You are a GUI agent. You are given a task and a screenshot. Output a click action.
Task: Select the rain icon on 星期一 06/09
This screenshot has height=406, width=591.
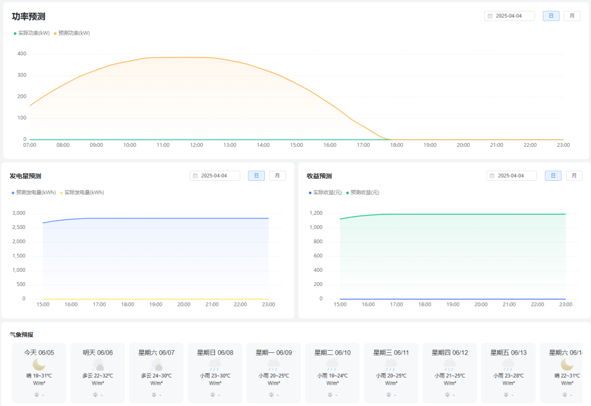click(273, 364)
